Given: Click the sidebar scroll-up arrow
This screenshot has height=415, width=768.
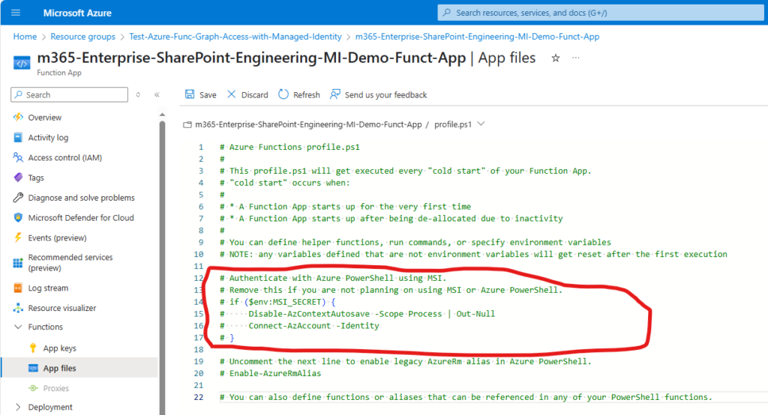Looking at the screenshot, I should coord(162,115).
